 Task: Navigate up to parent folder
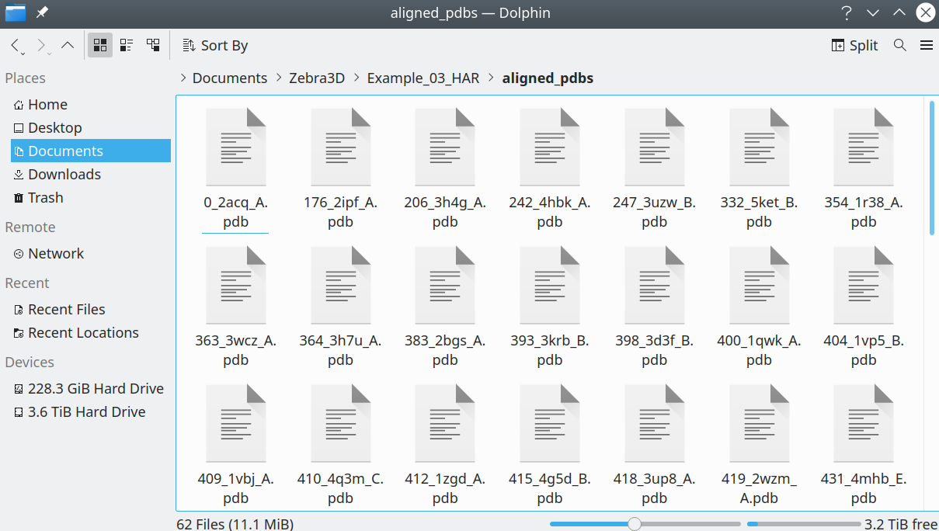tap(68, 45)
